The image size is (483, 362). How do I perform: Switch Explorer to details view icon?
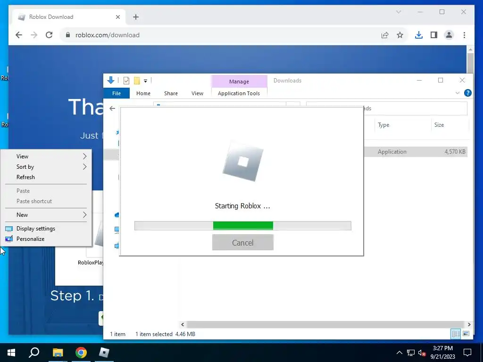pyautogui.click(x=456, y=334)
